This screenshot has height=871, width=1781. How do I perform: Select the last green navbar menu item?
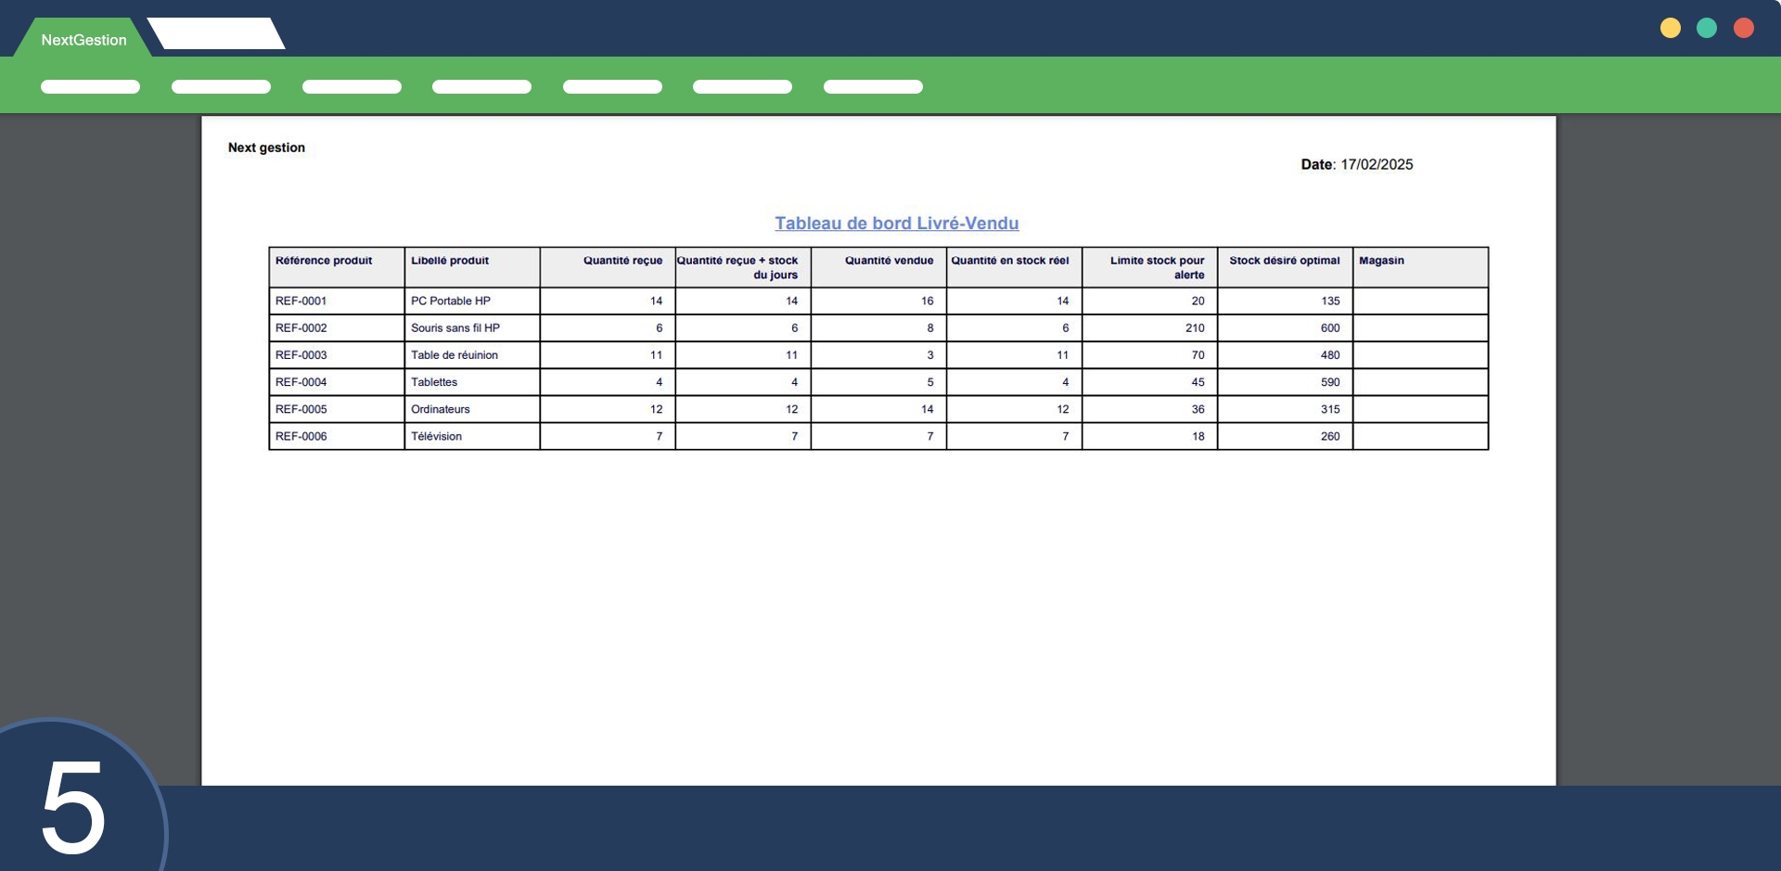click(x=873, y=87)
